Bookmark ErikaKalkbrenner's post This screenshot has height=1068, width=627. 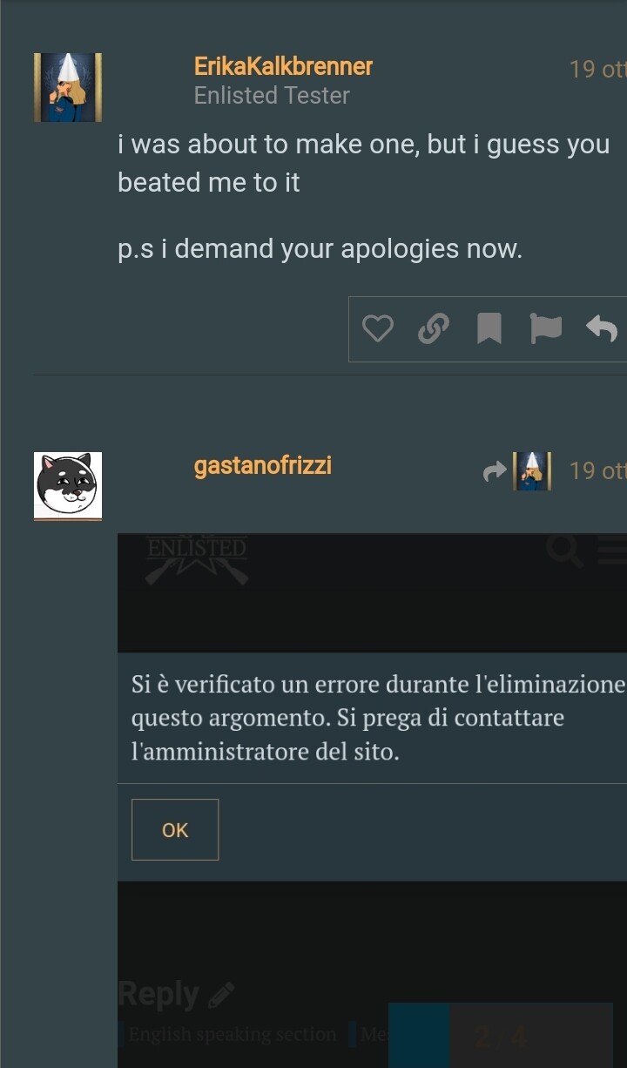[x=489, y=329]
